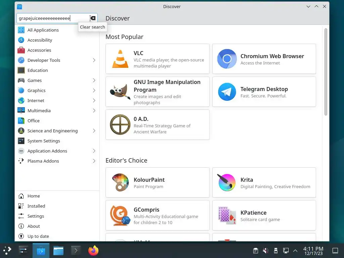Open the About page
Screen dimensions: 344x258
pos(57,226)
